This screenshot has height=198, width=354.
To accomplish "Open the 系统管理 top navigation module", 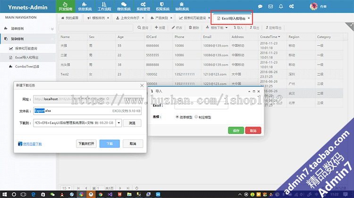I will coord(143,6).
